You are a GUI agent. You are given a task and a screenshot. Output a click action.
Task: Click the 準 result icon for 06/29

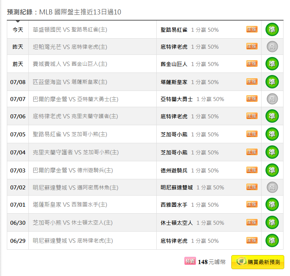(x=272, y=240)
